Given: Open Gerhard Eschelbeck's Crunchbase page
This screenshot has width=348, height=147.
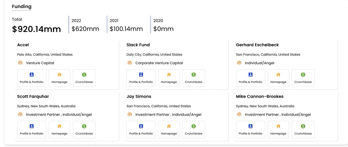Looking at the screenshot, I should tap(303, 78).
